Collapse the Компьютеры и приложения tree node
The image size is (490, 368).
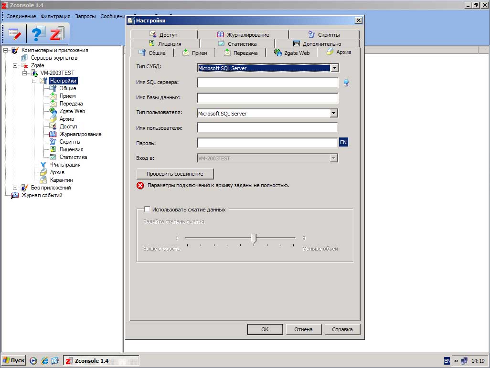pos(5,50)
